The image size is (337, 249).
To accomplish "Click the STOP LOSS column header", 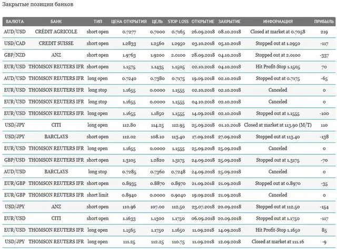I will (178, 22).
